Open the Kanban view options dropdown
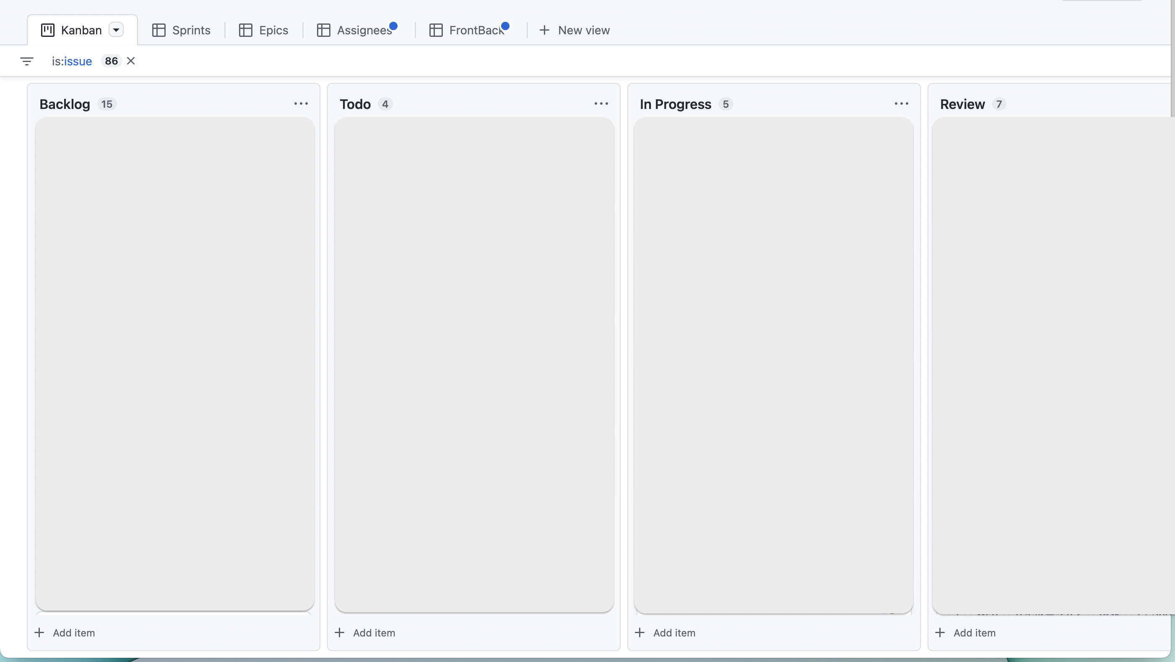 [x=116, y=30]
